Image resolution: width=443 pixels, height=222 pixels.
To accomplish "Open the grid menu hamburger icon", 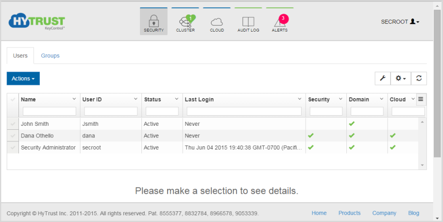I will (421, 99).
